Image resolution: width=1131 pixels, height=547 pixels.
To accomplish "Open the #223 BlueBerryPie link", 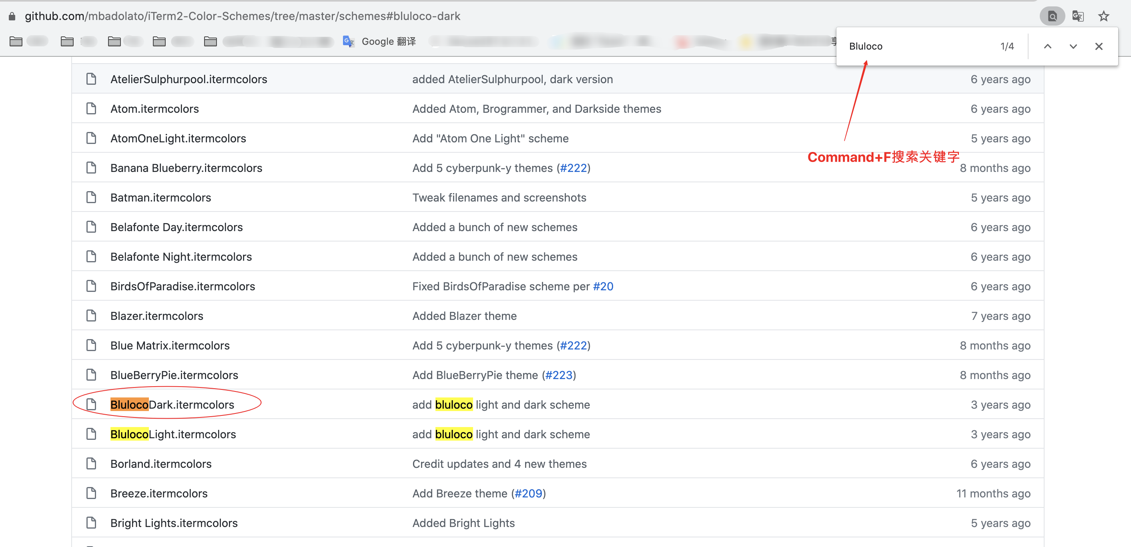I will point(559,375).
